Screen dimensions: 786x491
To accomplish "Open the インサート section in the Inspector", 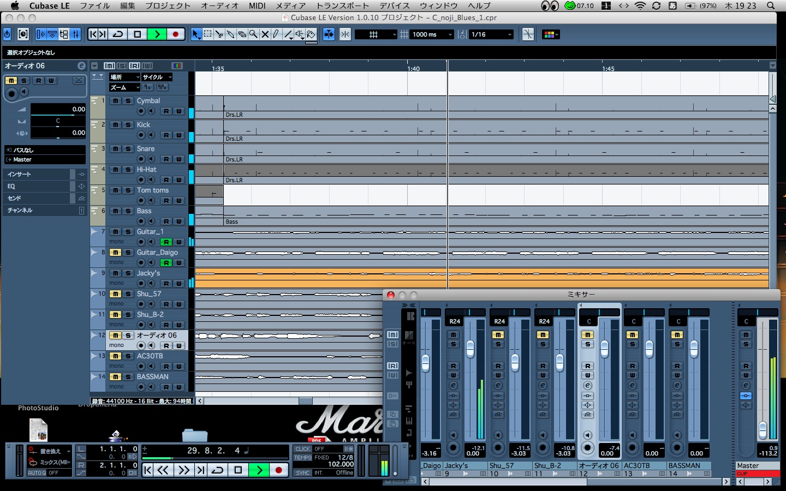I will click(45, 174).
